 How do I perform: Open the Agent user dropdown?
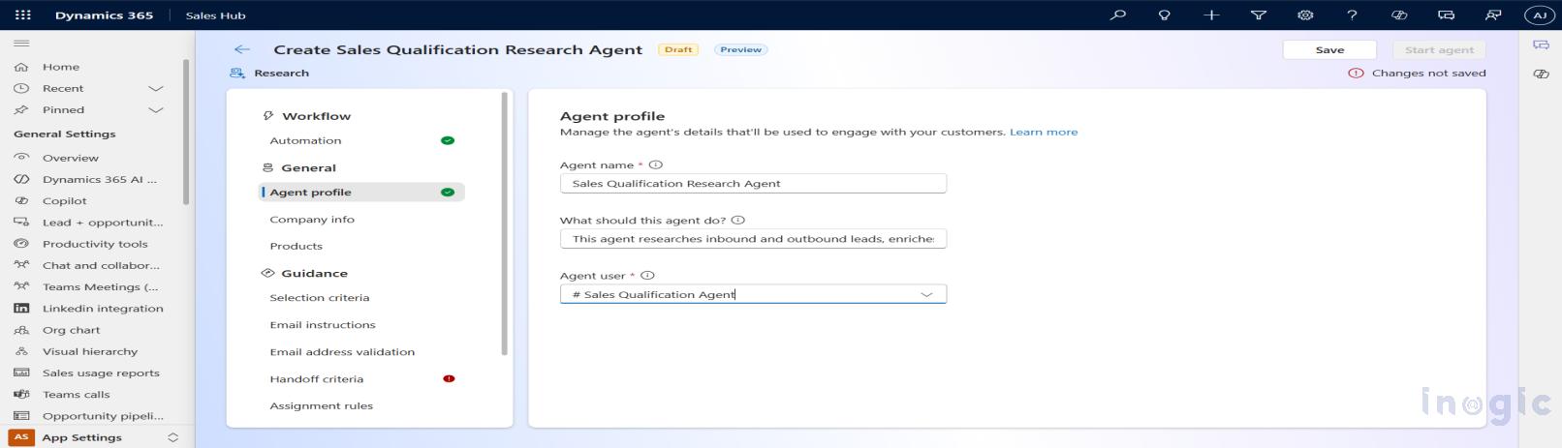(x=926, y=294)
